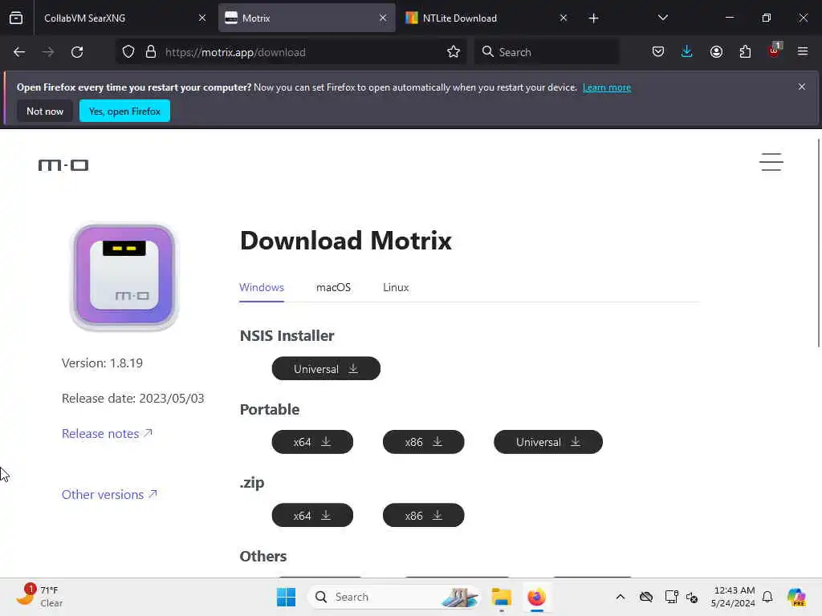
Task: Save page to Pocket icon
Action: pyautogui.click(x=658, y=52)
